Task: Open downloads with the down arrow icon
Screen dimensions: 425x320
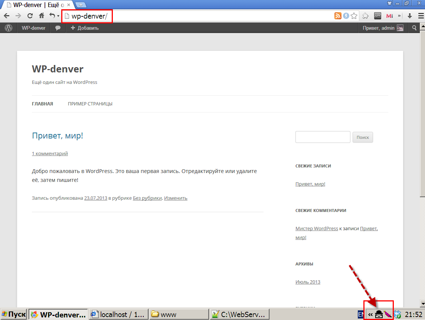Action: pos(409,16)
